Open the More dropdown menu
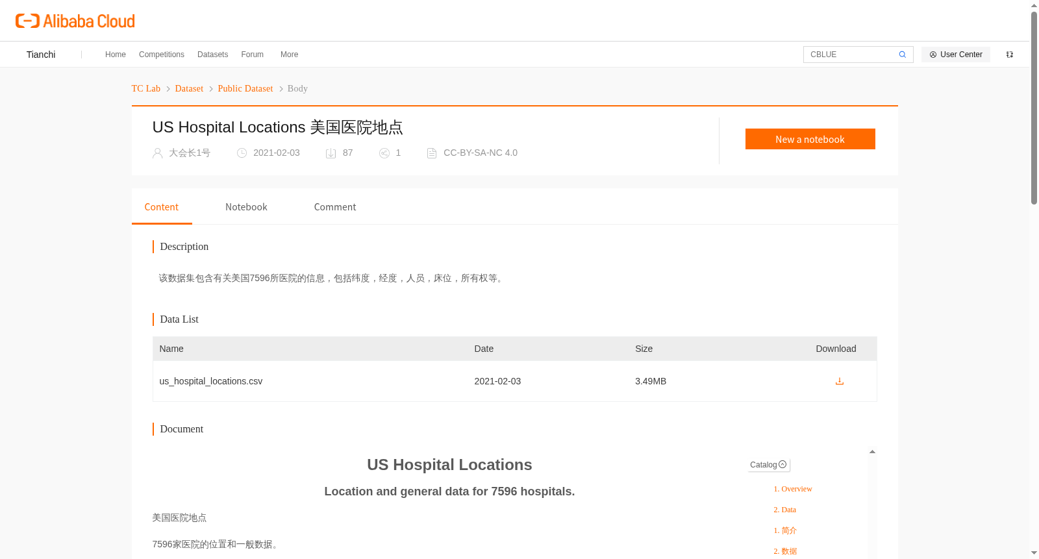This screenshot has width=1039, height=559. click(290, 55)
